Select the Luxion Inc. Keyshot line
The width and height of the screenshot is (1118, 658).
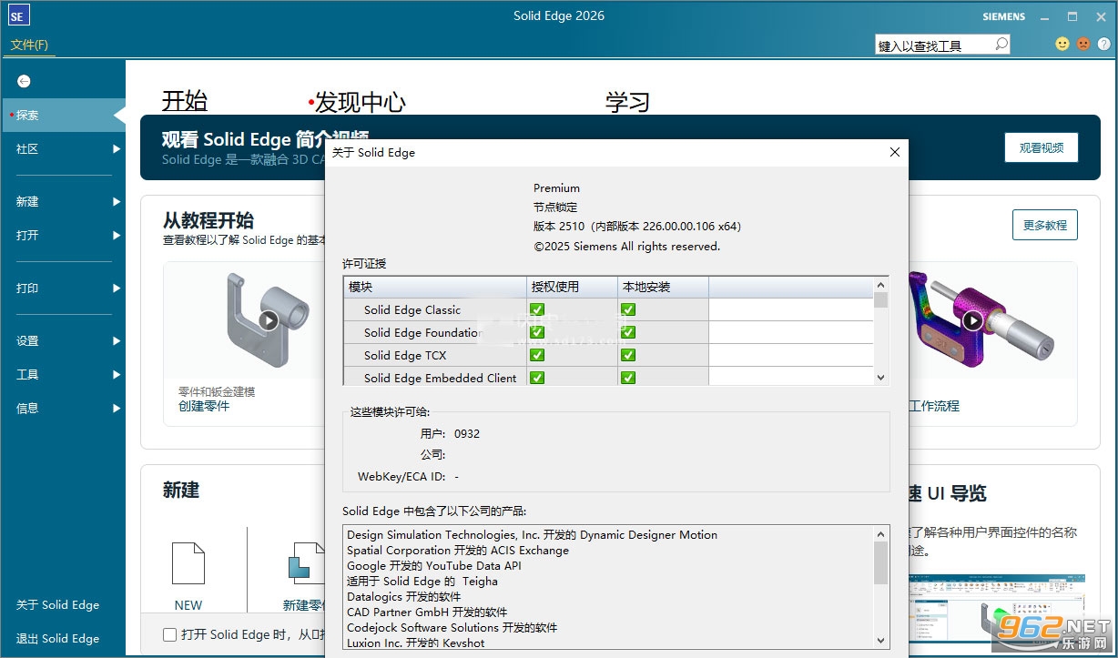[x=416, y=643]
